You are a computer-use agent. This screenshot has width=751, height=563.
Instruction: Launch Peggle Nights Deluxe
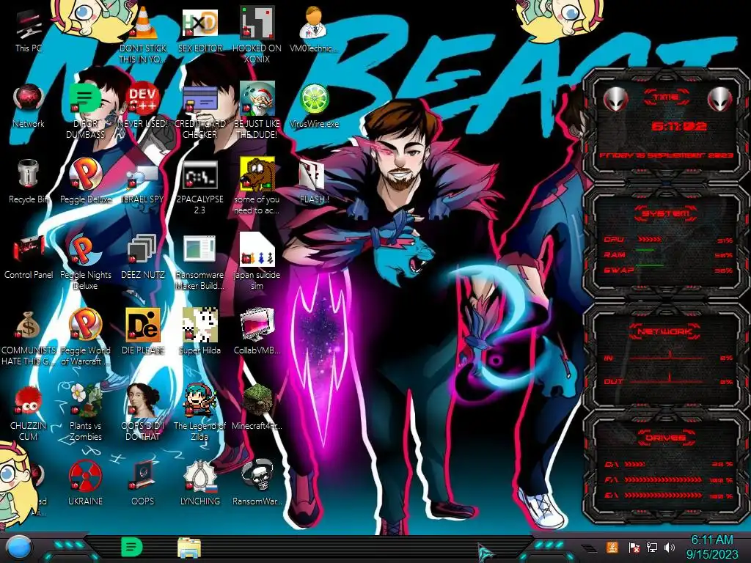(x=85, y=262)
